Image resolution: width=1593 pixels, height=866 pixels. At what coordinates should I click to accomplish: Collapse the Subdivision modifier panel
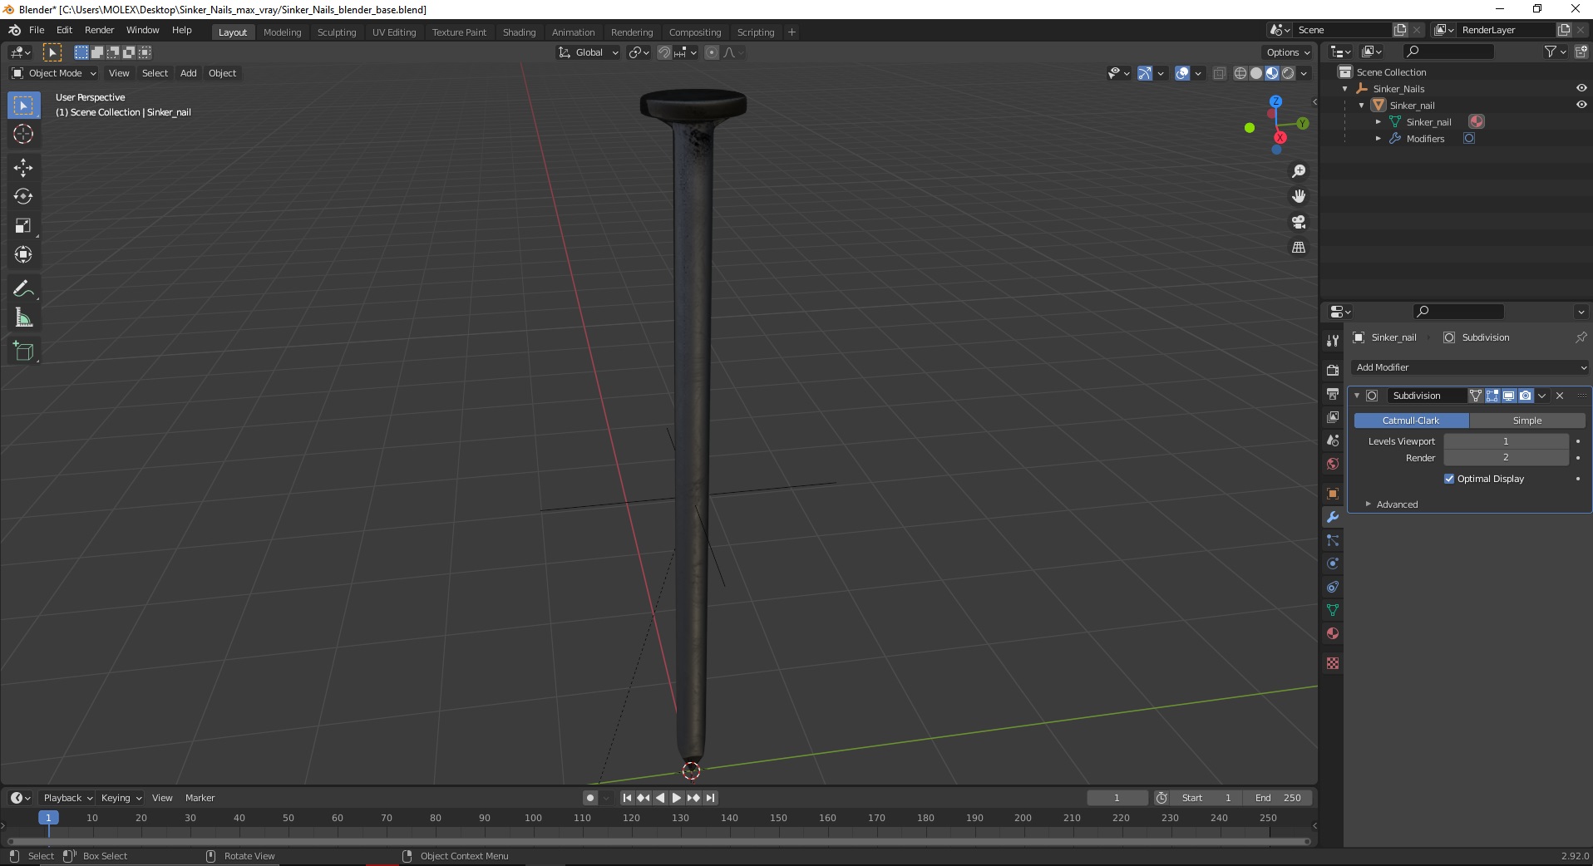click(x=1357, y=396)
